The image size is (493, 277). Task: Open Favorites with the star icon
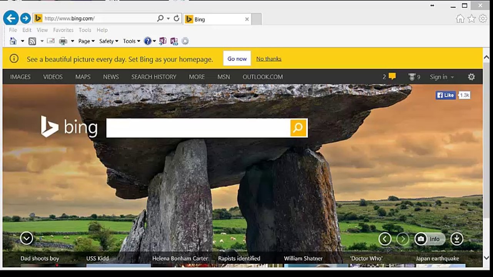[471, 19]
